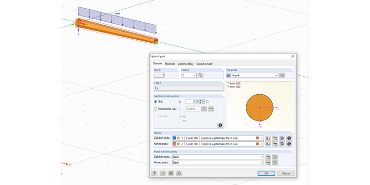Screen dimensions: 370x185
Task: Create new hinge for Začátek prutu kloub
Action: (268, 157)
